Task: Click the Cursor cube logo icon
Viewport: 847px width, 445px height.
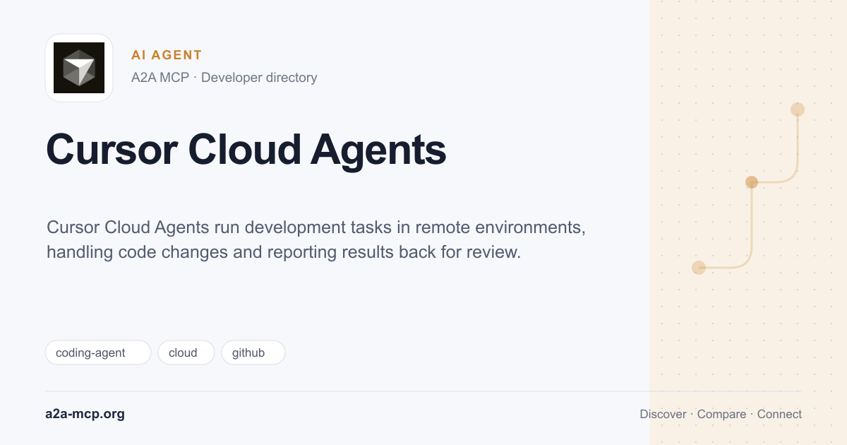Action: [x=79, y=68]
